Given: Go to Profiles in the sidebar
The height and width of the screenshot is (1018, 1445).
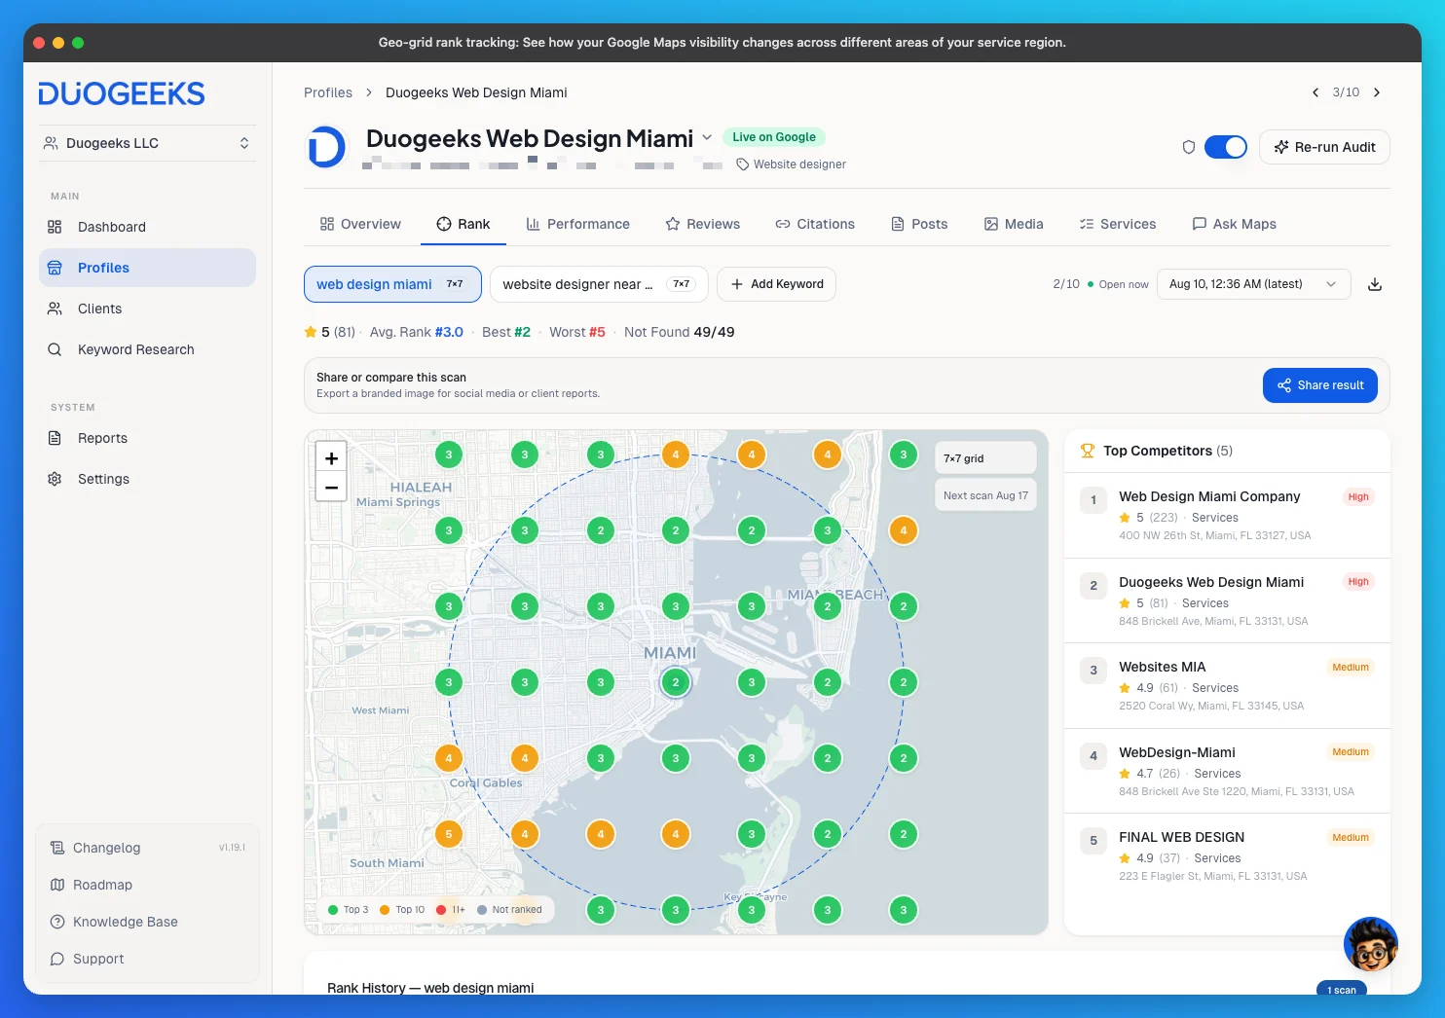Looking at the screenshot, I should 147,268.
